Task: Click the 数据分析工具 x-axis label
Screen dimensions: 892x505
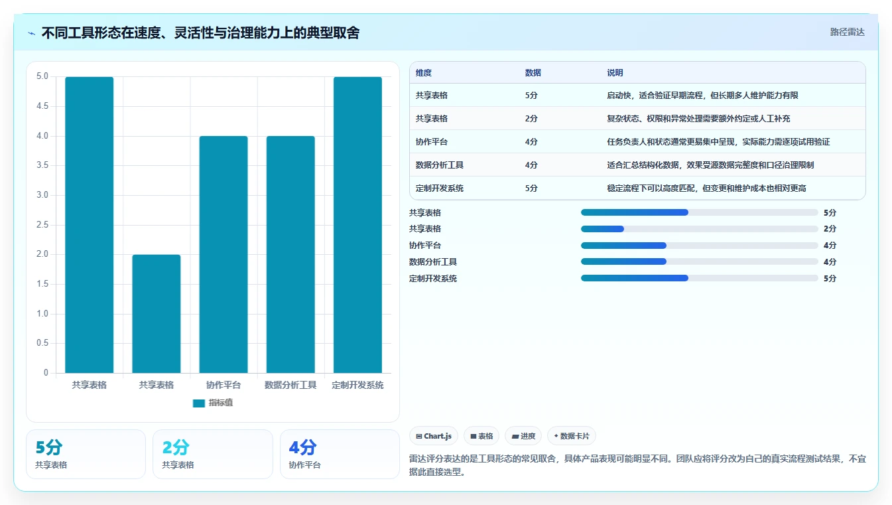Action: click(290, 385)
